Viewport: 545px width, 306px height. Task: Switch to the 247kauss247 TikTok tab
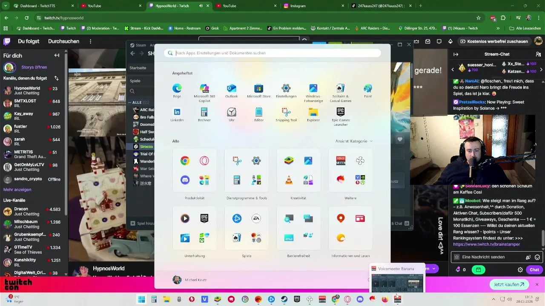(x=381, y=6)
